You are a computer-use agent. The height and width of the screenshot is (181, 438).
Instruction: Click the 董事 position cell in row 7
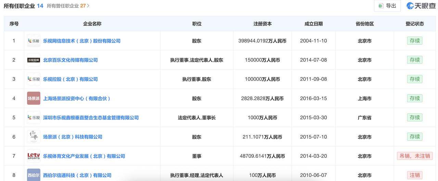[x=197, y=156]
